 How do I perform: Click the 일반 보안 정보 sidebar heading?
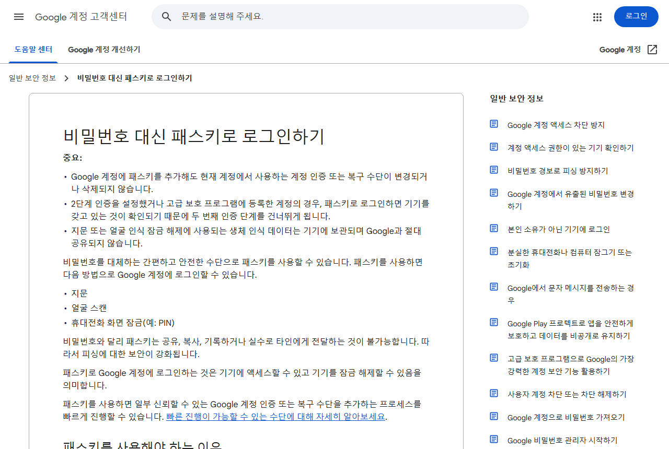pyautogui.click(x=516, y=99)
